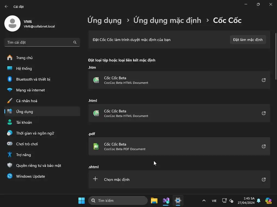Click the Ứng dụng breadcrumb link
The width and height of the screenshot is (277, 207).
pyautogui.click(x=104, y=20)
